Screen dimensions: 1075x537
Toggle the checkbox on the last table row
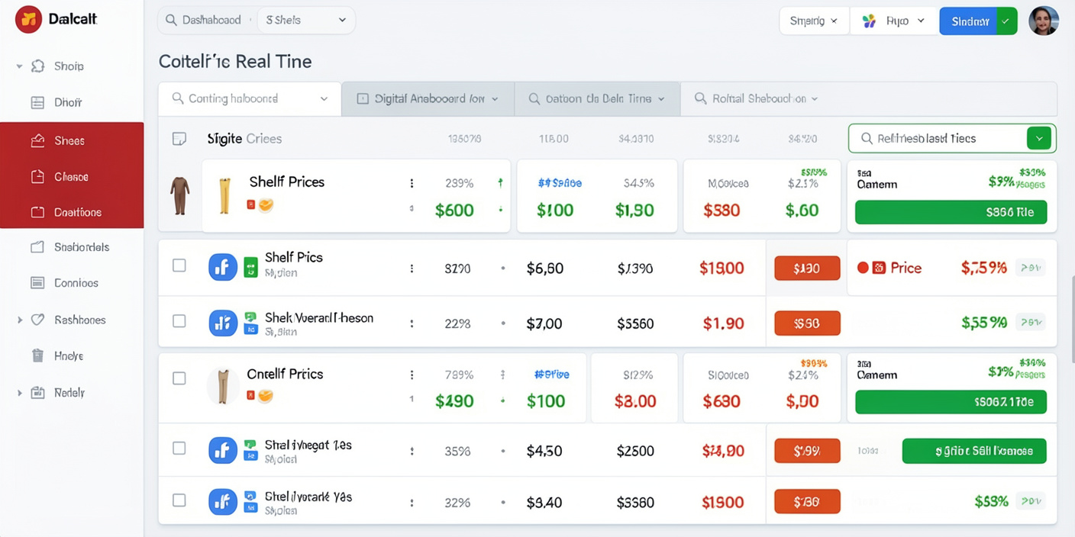click(x=179, y=500)
